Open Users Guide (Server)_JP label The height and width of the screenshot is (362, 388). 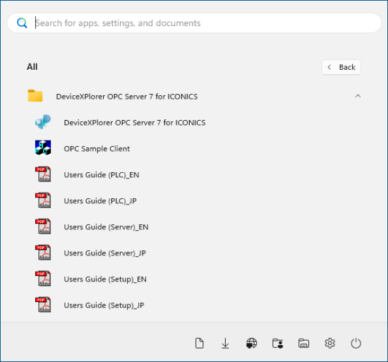click(x=105, y=253)
